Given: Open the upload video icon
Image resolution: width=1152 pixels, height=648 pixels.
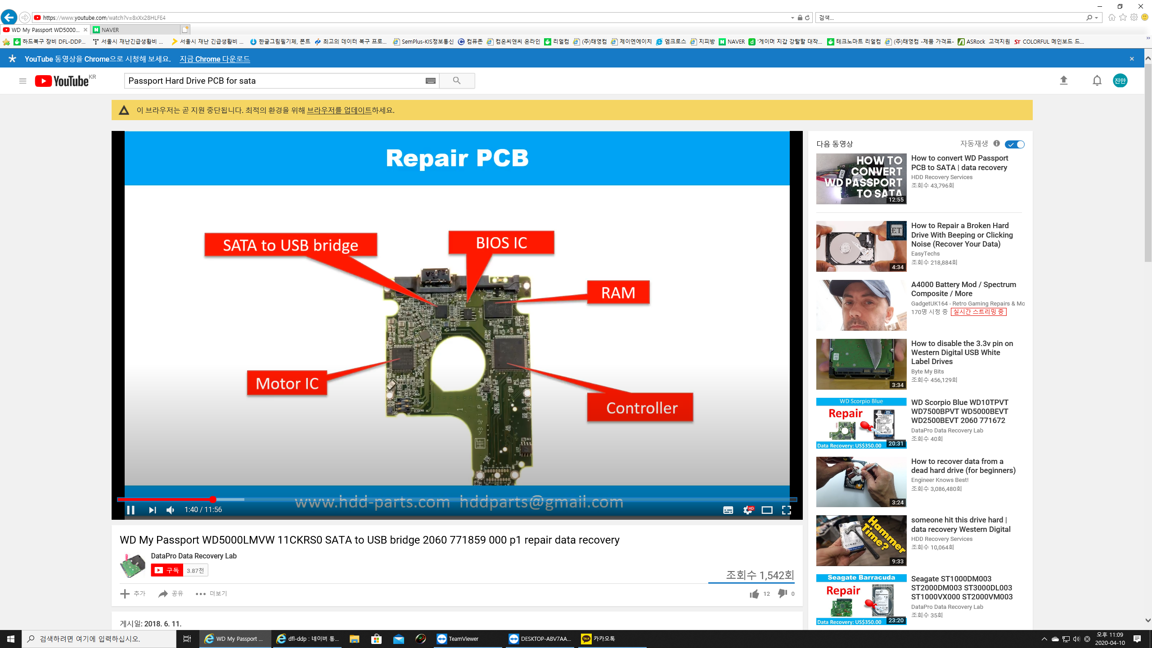Looking at the screenshot, I should pyautogui.click(x=1064, y=81).
